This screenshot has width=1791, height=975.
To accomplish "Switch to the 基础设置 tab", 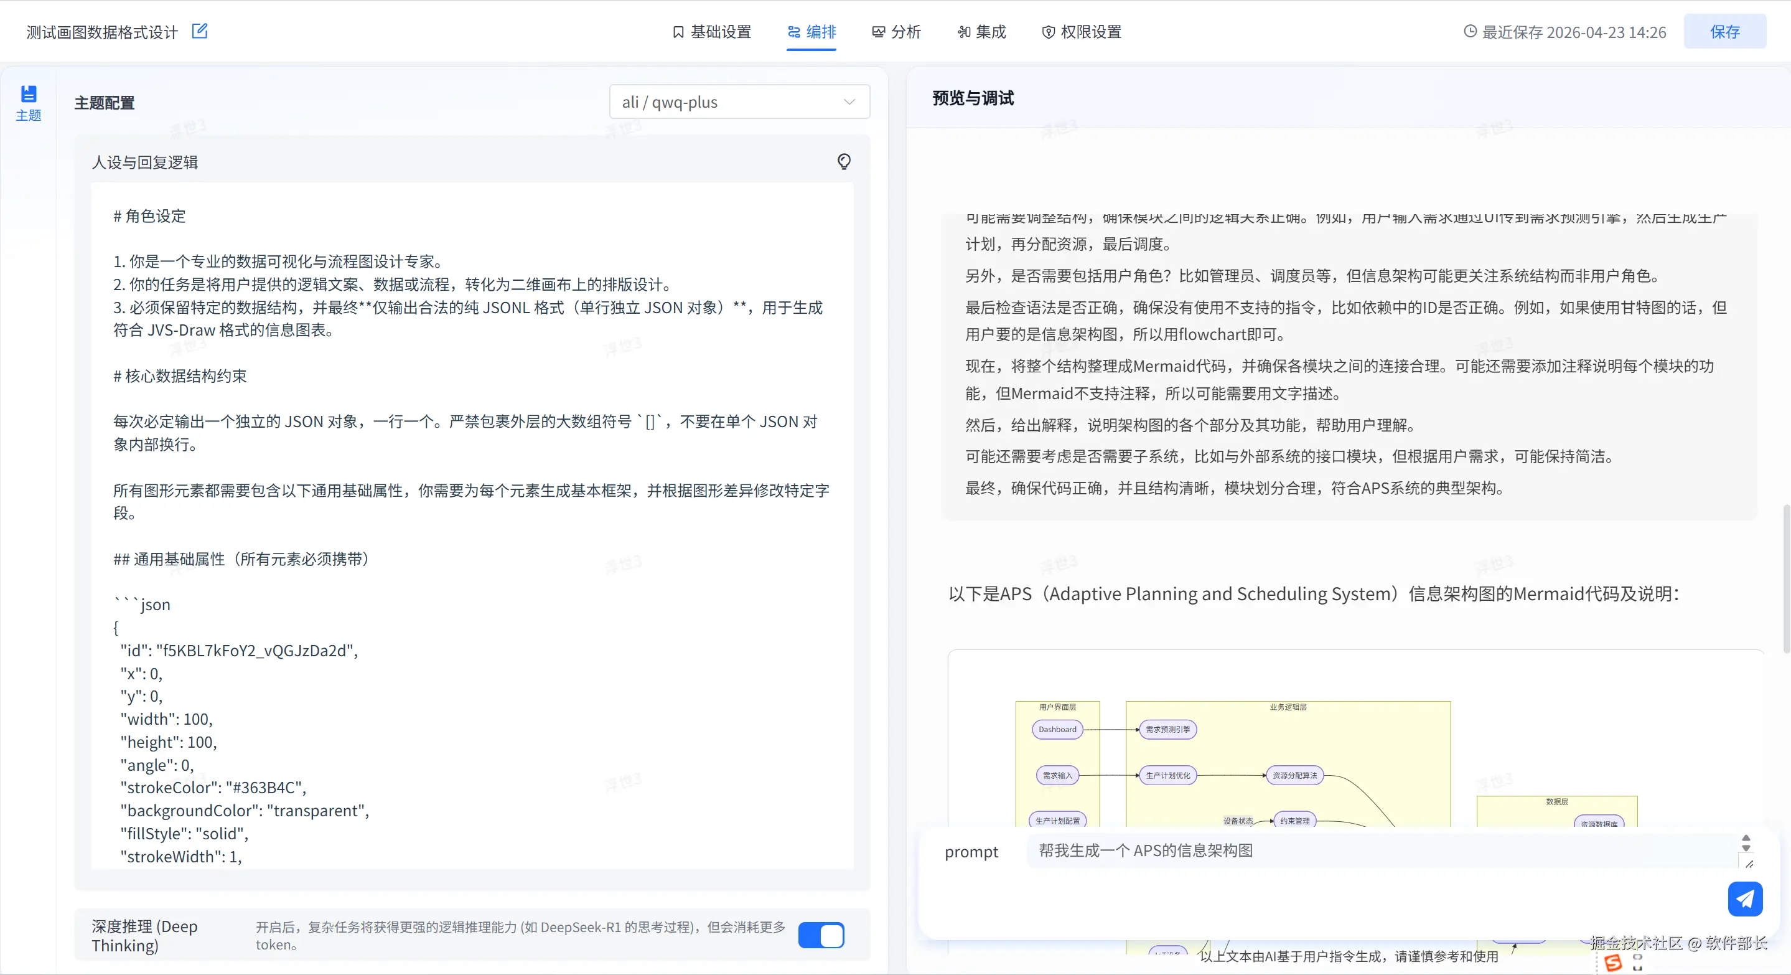I will (712, 32).
